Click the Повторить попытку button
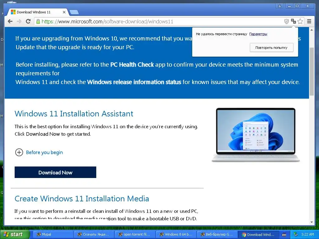This screenshot has width=319, height=239. point(271,48)
